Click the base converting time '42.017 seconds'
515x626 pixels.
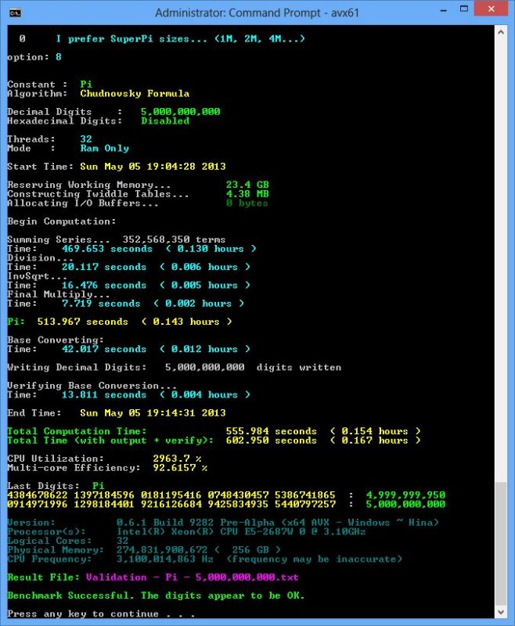(104, 349)
